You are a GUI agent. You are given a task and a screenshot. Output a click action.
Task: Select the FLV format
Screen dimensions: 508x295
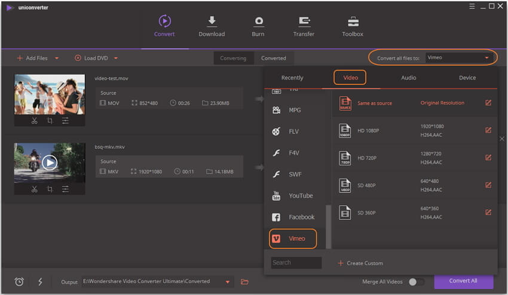tap(295, 131)
